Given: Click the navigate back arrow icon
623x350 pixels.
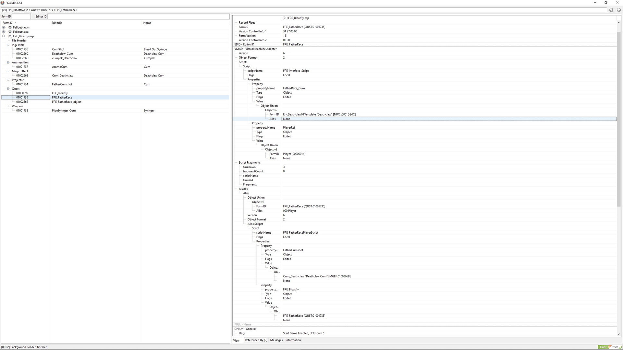Looking at the screenshot, I should (x=611, y=10).
